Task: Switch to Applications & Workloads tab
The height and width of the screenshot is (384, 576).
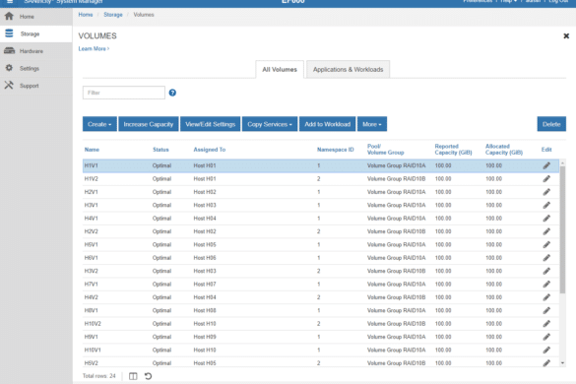Action: [x=348, y=70]
